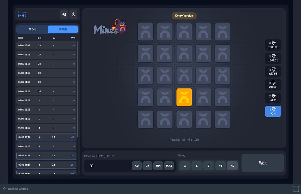
Task: Click the Wait button
Action: [262, 163]
